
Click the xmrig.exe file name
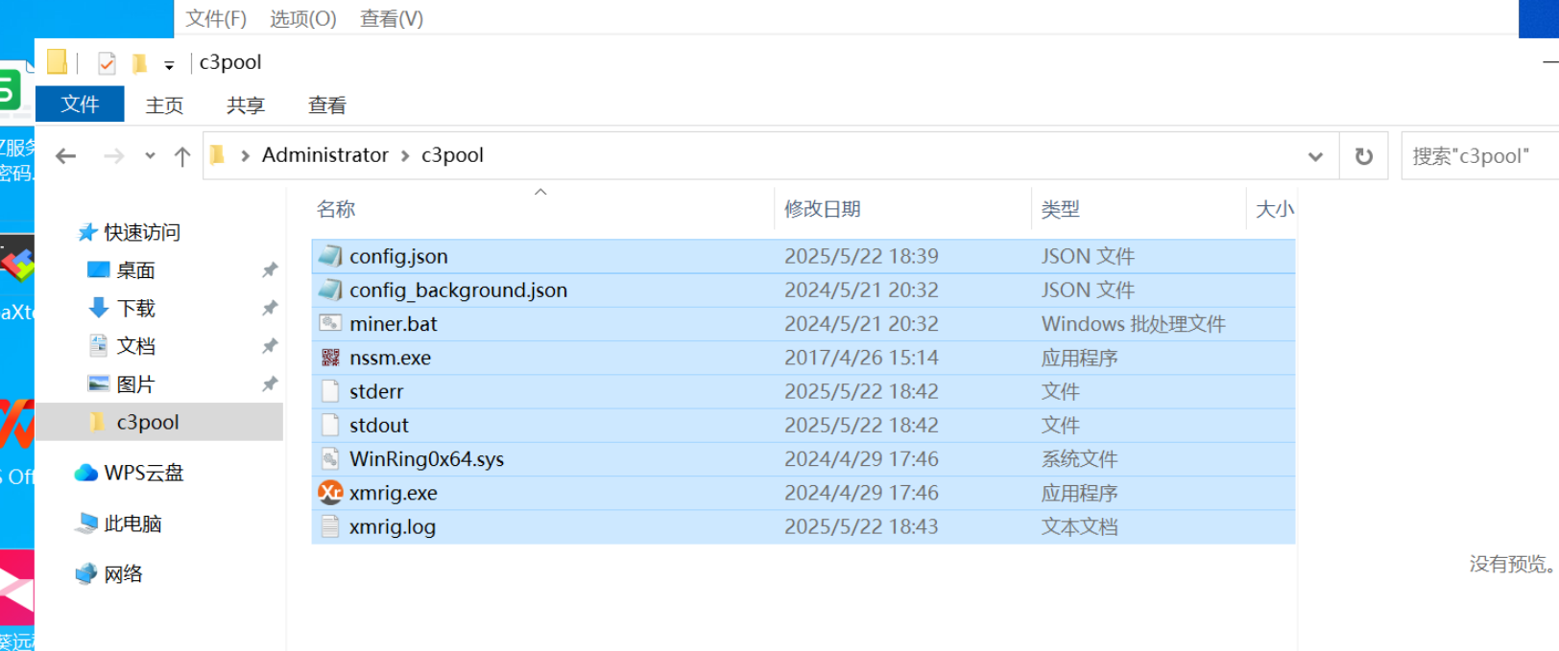click(393, 493)
